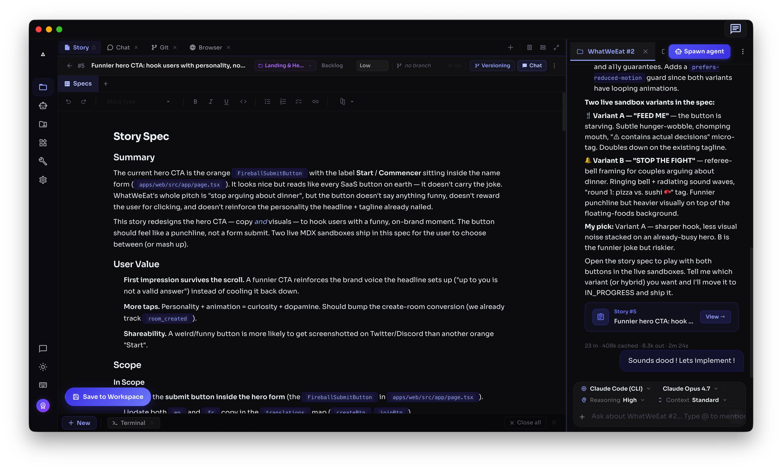Screen dimensions: 782x470
Task: Click Close all at the bottom
Action: pos(525,423)
